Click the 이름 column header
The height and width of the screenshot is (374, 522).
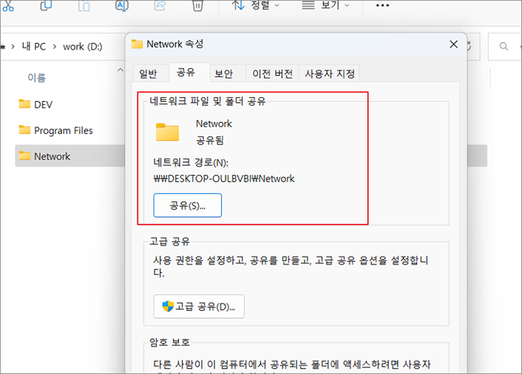coord(36,78)
